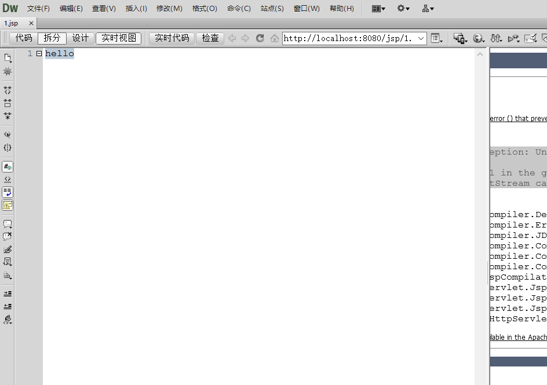Open the Format Source Code paint-bucket icon
The height and width of the screenshot is (385, 547).
pos(8,320)
